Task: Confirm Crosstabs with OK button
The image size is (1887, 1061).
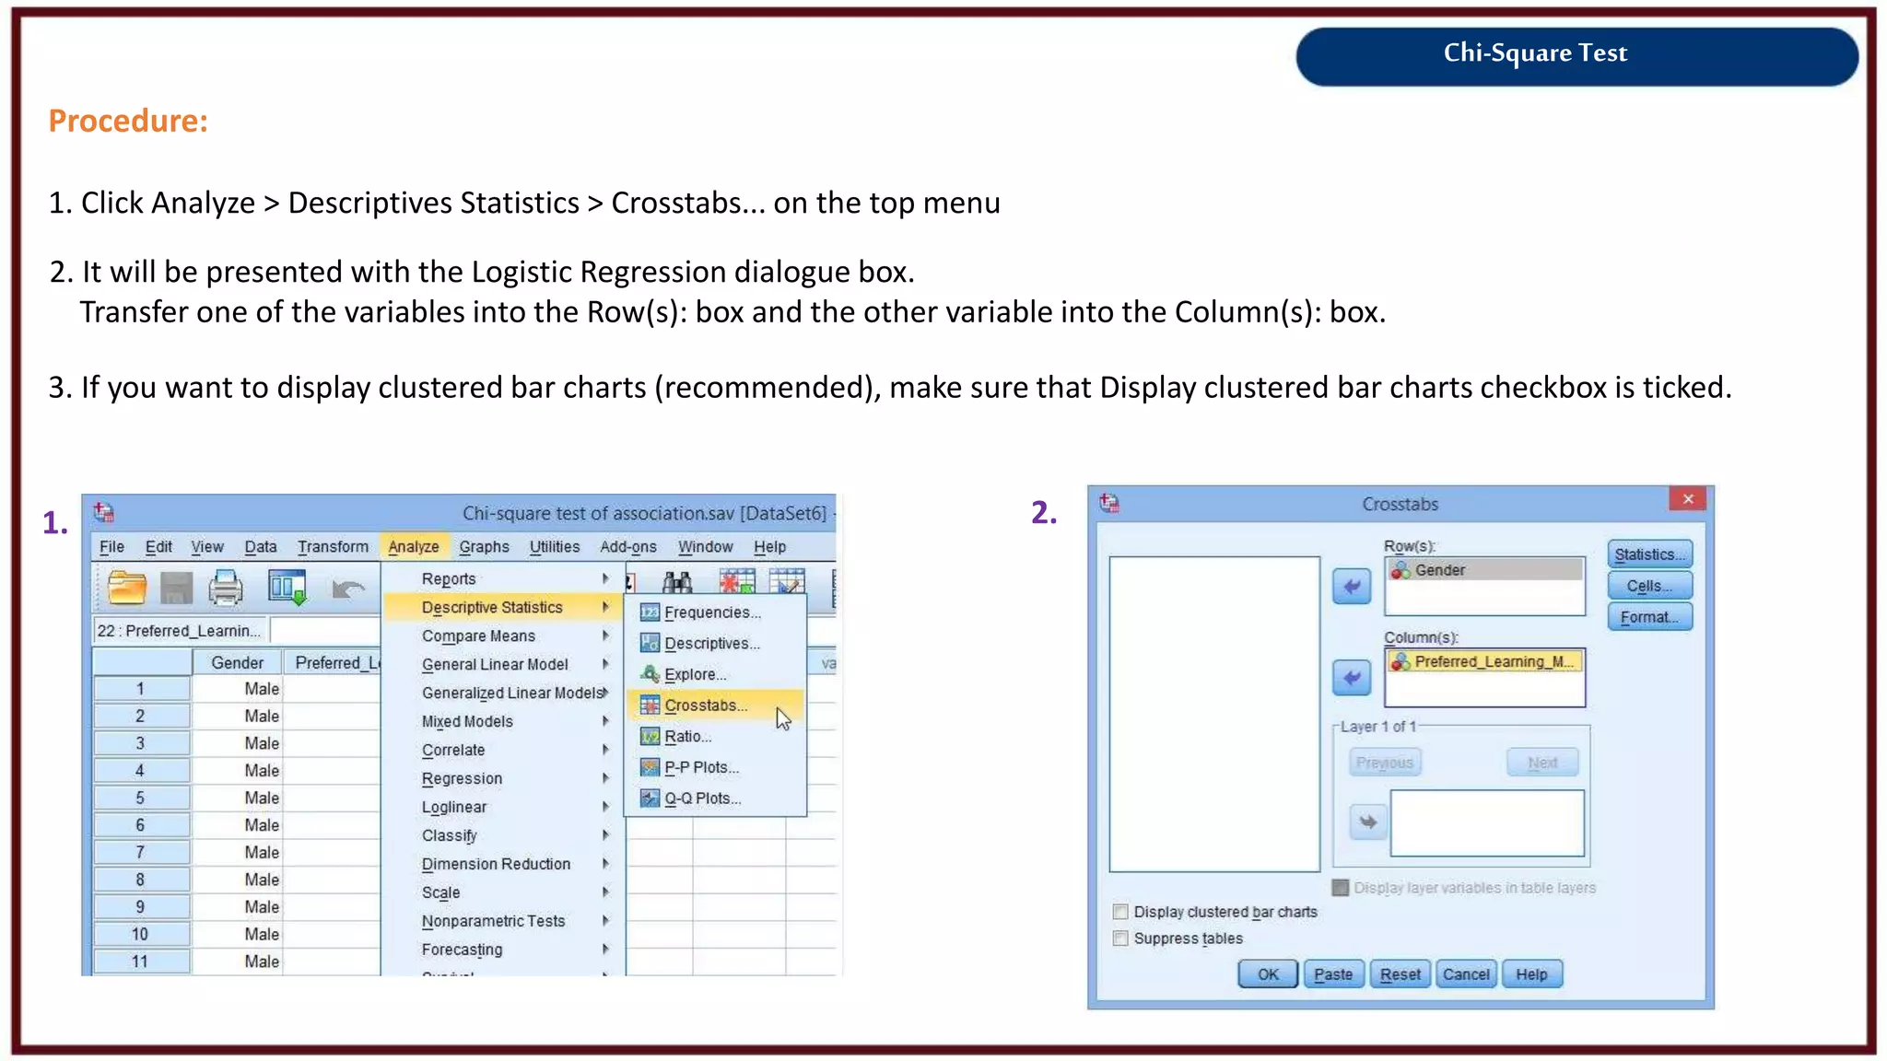Action: [1268, 974]
